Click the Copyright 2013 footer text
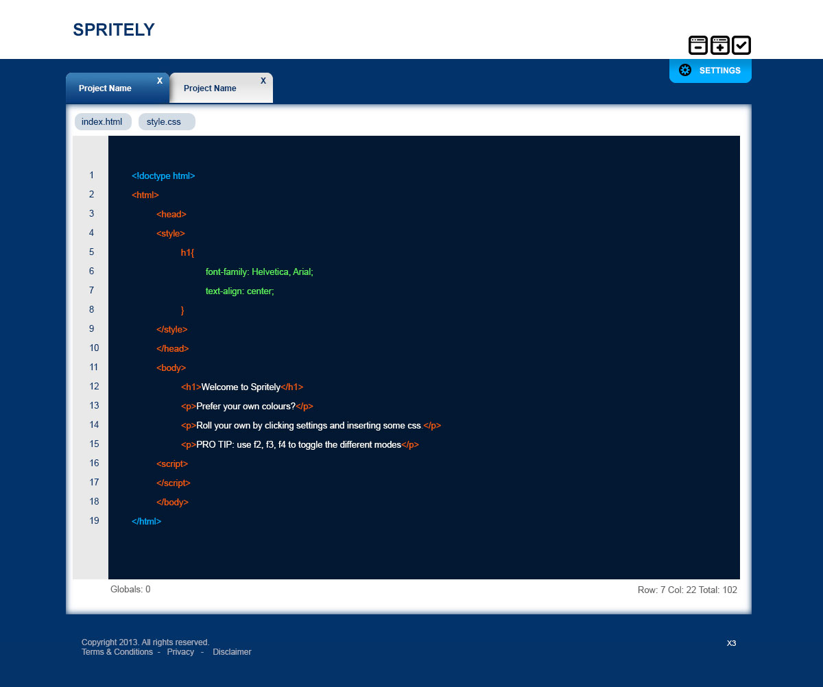 [145, 642]
